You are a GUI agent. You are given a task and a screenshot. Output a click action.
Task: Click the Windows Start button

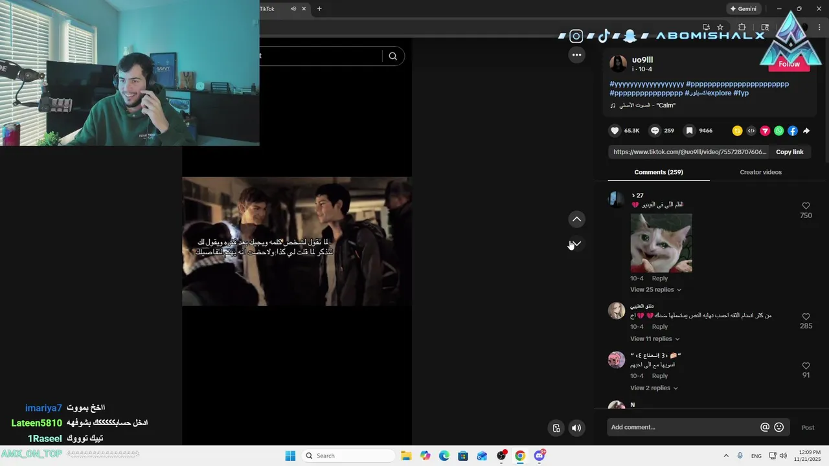point(290,456)
